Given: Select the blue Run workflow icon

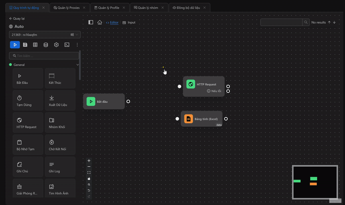Looking at the screenshot, I should 15,45.
